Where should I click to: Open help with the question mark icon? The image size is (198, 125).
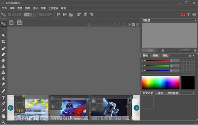coord(188,15)
